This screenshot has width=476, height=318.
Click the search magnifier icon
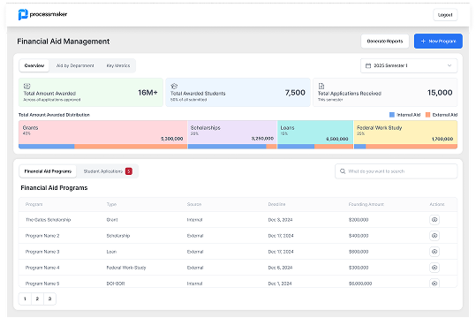(343, 171)
